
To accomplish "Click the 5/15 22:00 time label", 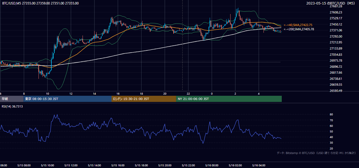I will (x=188, y=165).
